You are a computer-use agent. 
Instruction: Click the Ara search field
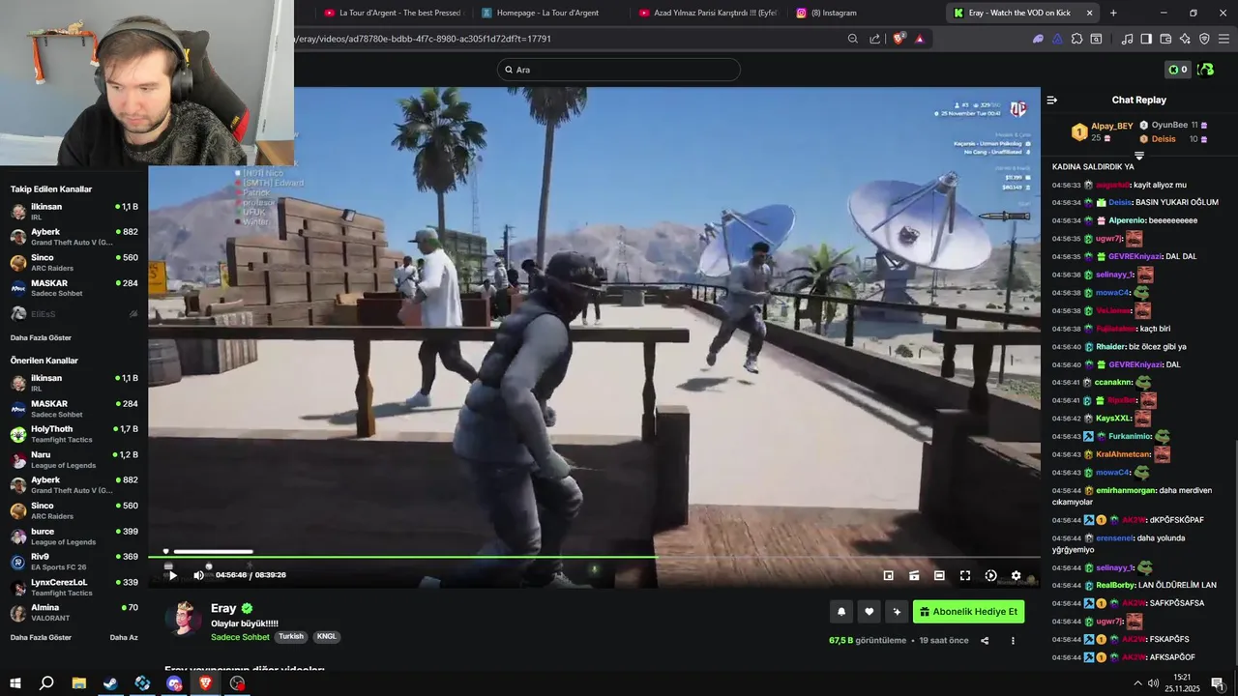(619, 70)
